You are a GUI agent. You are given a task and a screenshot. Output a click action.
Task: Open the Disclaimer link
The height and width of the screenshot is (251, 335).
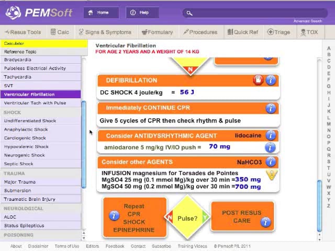click(x=38, y=246)
